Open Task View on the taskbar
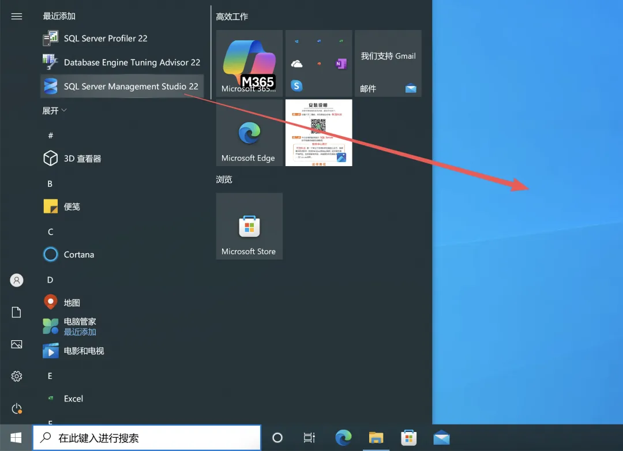The height and width of the screenshot is (451, 623). pyautogui.click(x=309, y=438)
